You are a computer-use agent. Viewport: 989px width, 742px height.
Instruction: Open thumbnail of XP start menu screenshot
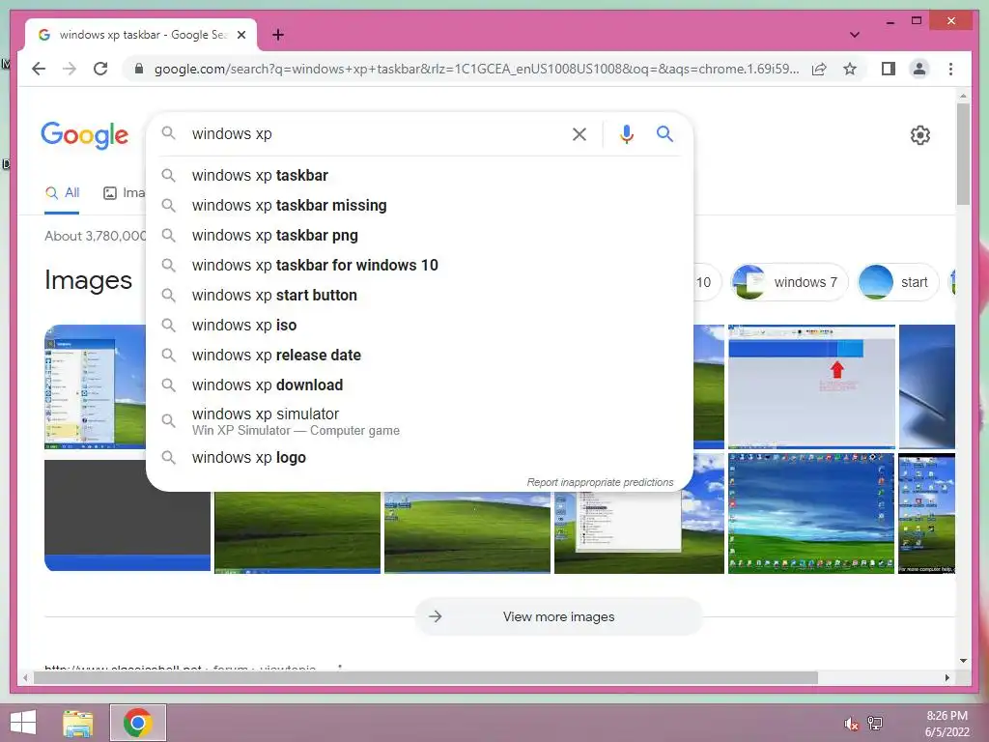(x=96, y=386)
